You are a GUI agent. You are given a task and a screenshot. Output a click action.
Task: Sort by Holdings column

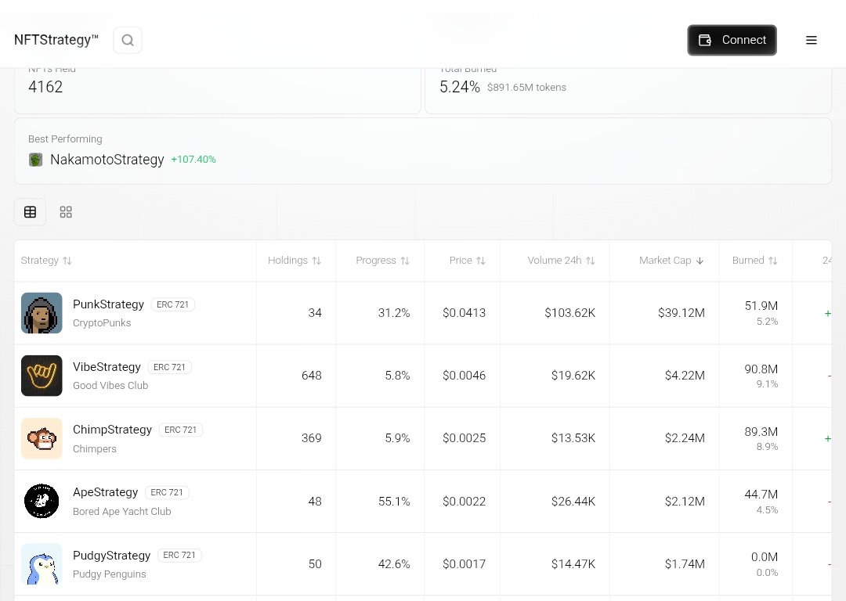pos(295,261)
